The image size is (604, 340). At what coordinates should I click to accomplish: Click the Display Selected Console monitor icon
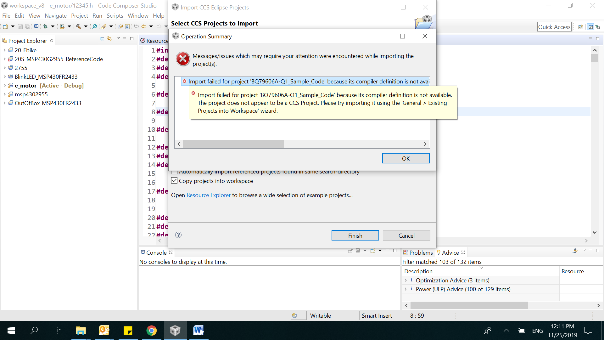click(x=358, y=251)
